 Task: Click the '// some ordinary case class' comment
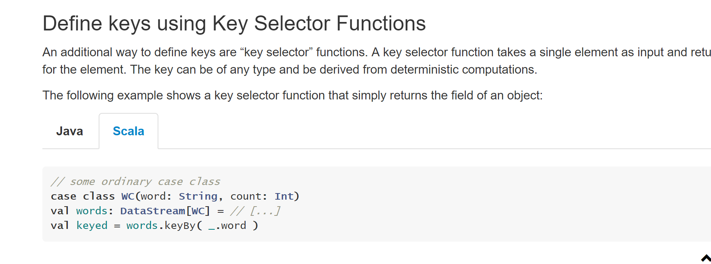pos(136,182)
